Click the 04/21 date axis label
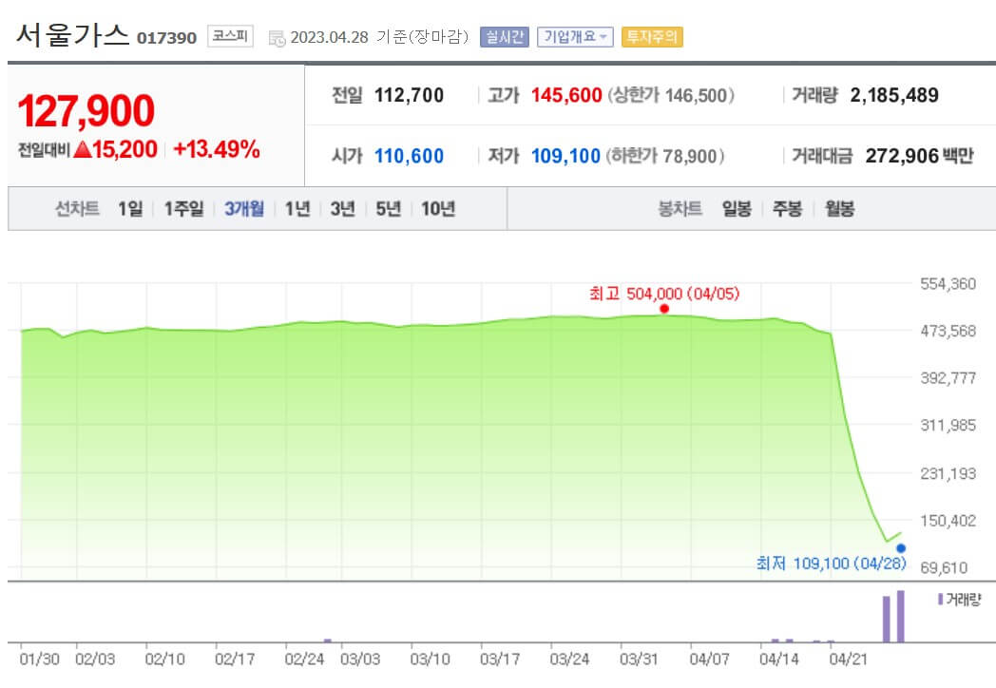This screenshot has height=688, width=996. point(849,659)
